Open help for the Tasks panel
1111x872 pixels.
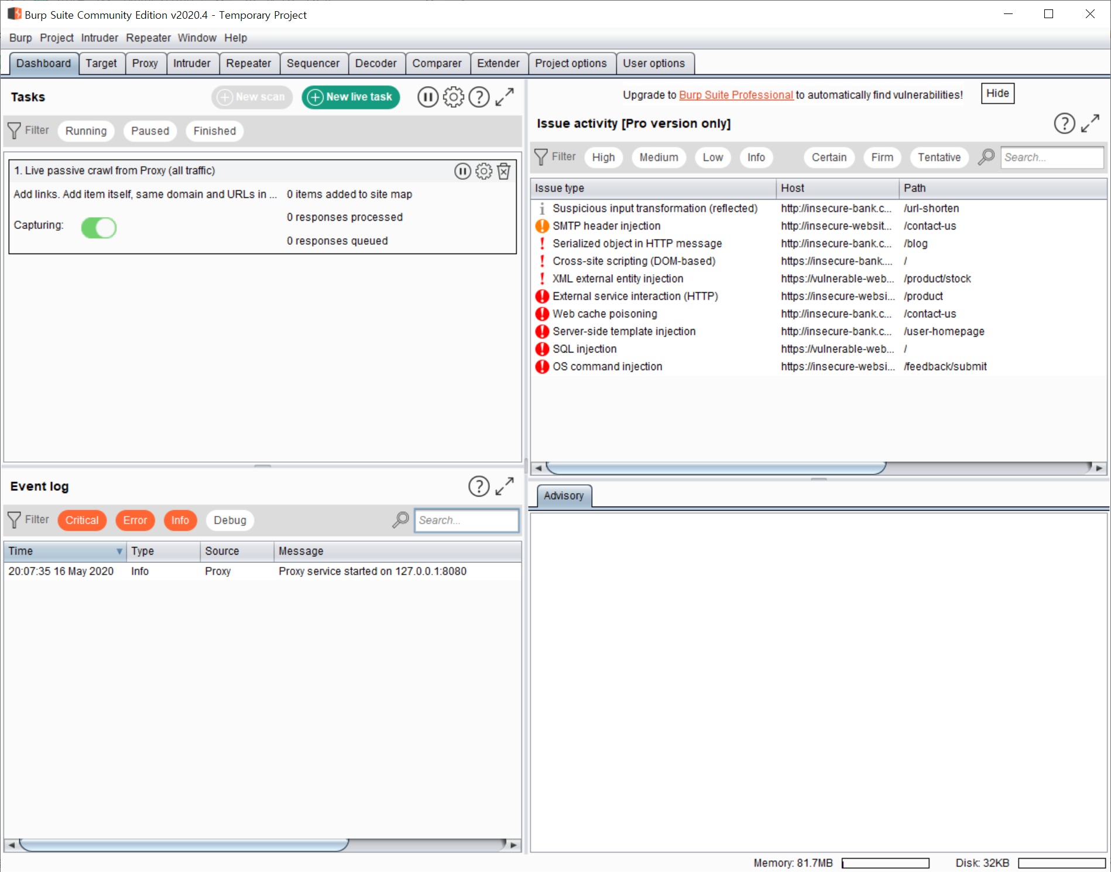coord(479,97)
